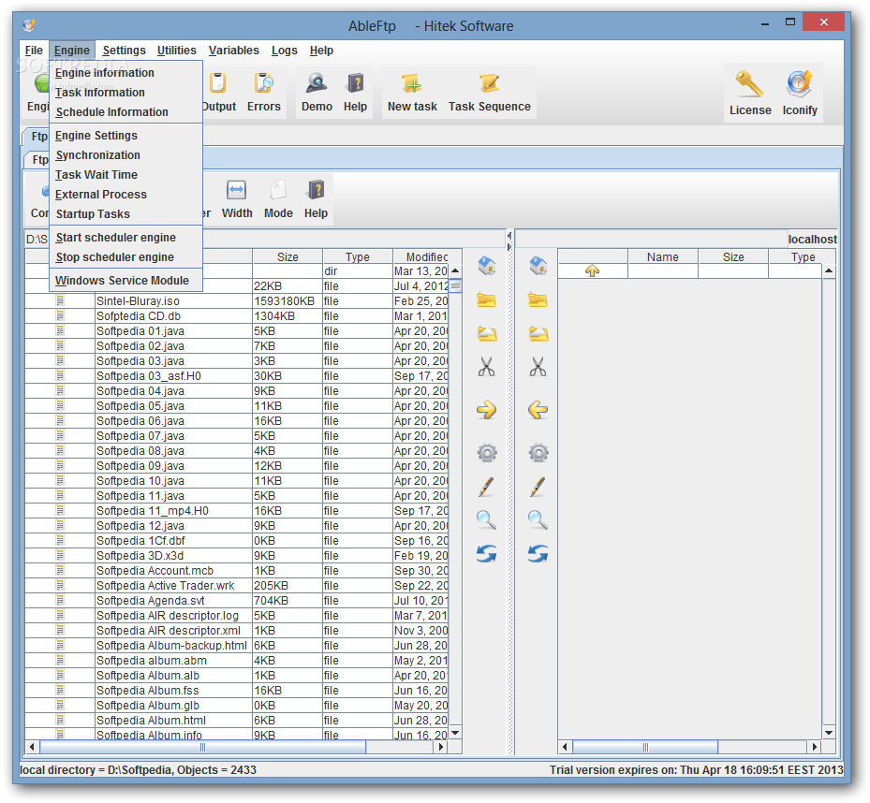Click scissors delete icon in remote pane

(x=538, y=367)
